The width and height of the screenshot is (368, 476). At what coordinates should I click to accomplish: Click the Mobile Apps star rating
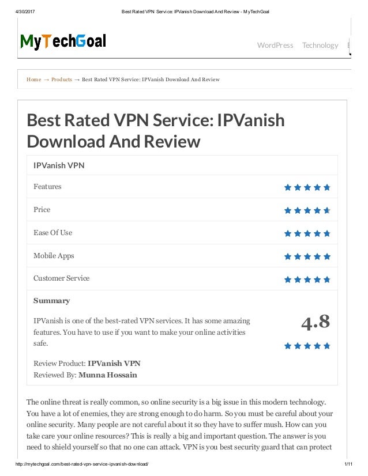(x=307, y=256)
